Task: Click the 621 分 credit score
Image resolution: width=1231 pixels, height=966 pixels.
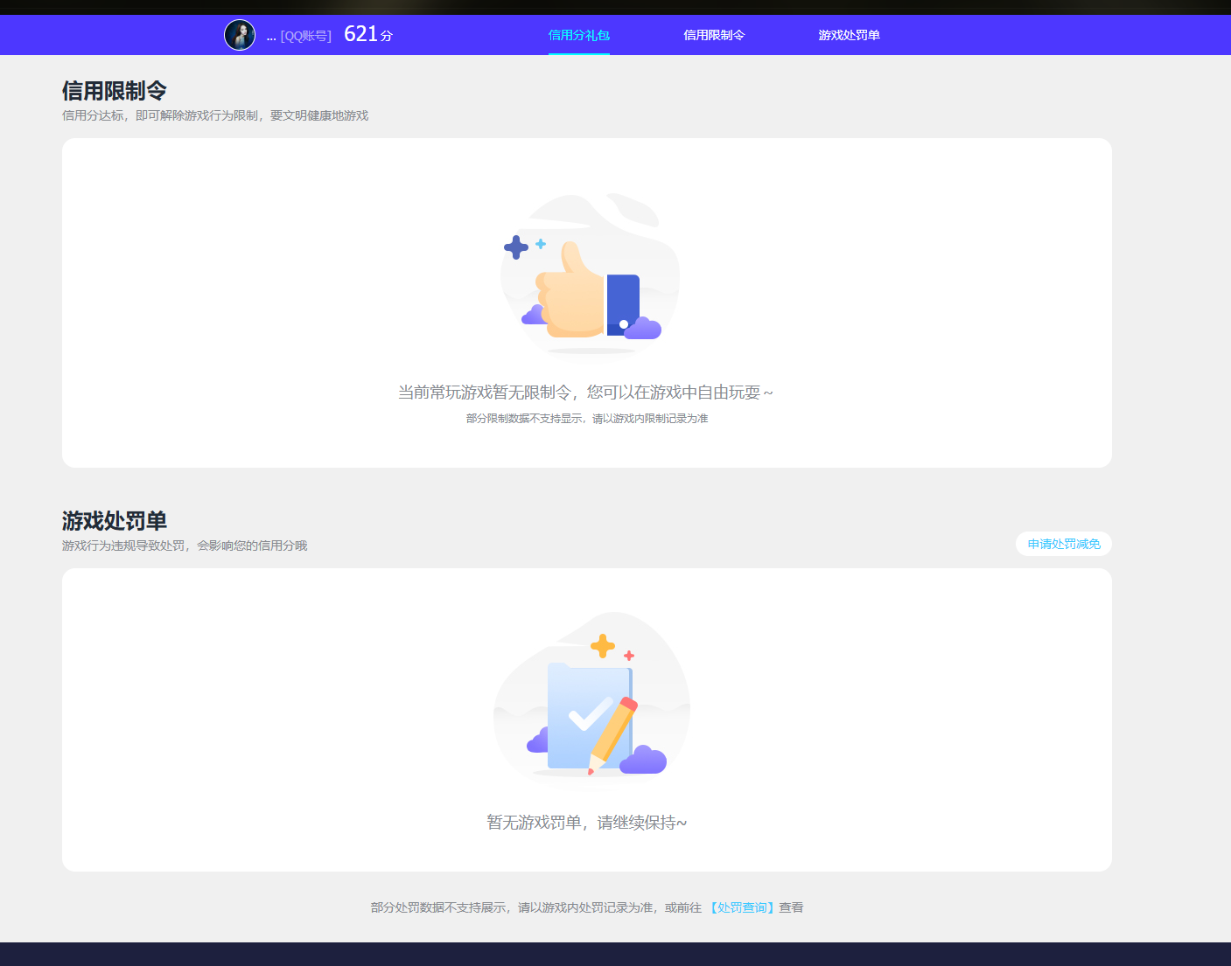Action: tap(368, 34)
